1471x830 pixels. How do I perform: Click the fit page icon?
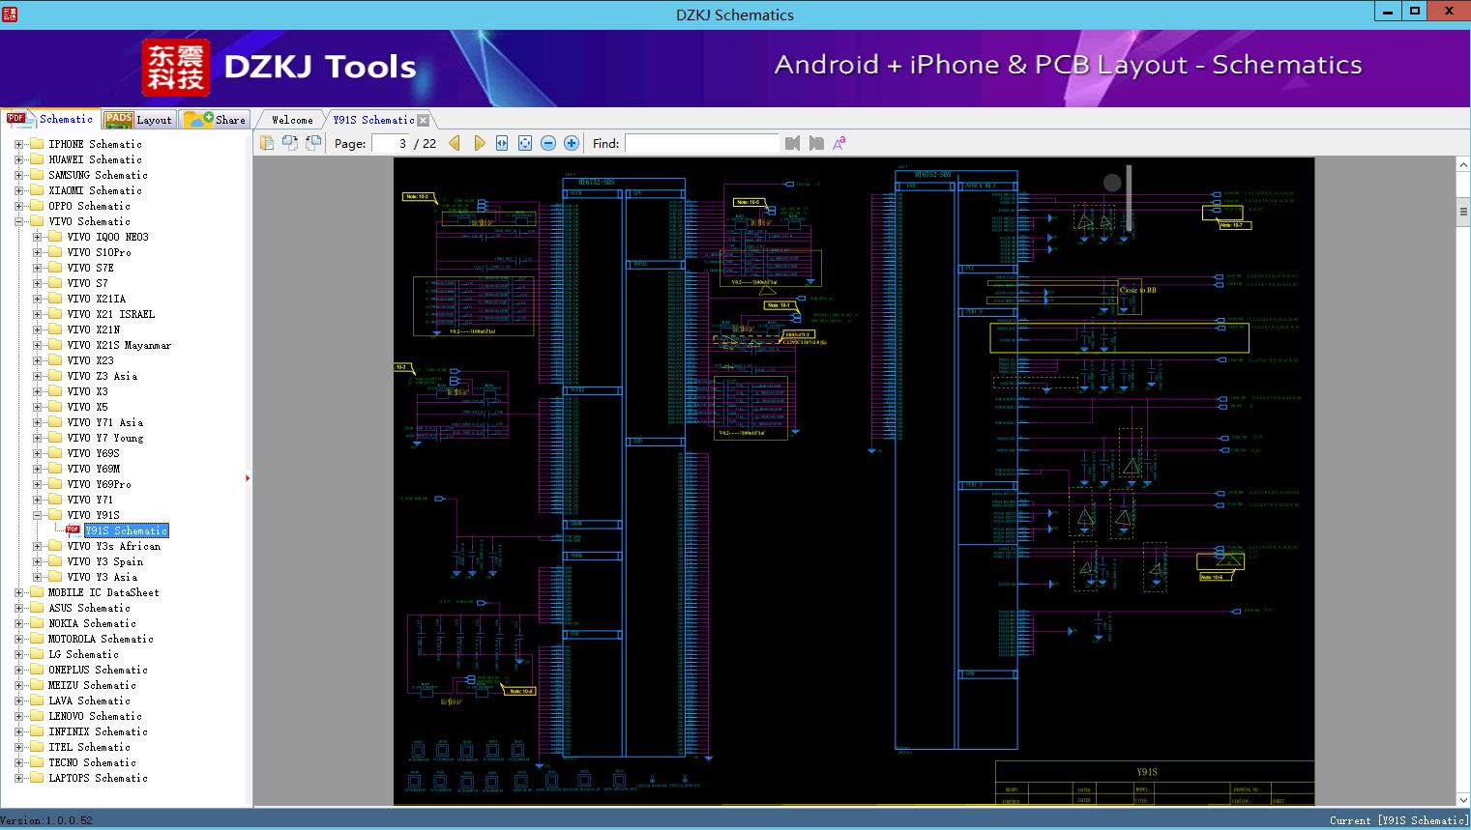(525, 143)
